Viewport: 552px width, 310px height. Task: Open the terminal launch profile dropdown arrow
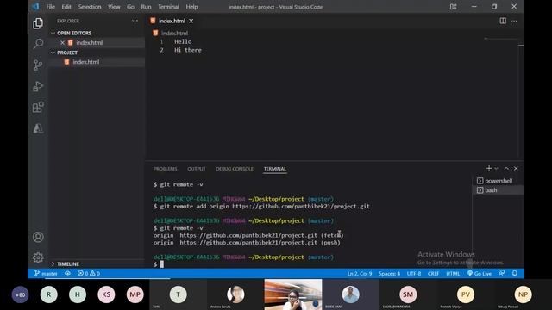point(496,169)
